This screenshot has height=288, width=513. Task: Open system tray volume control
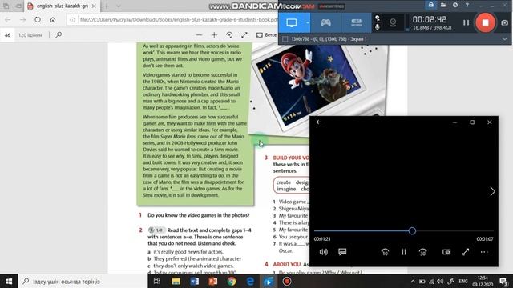click(440, 281)
